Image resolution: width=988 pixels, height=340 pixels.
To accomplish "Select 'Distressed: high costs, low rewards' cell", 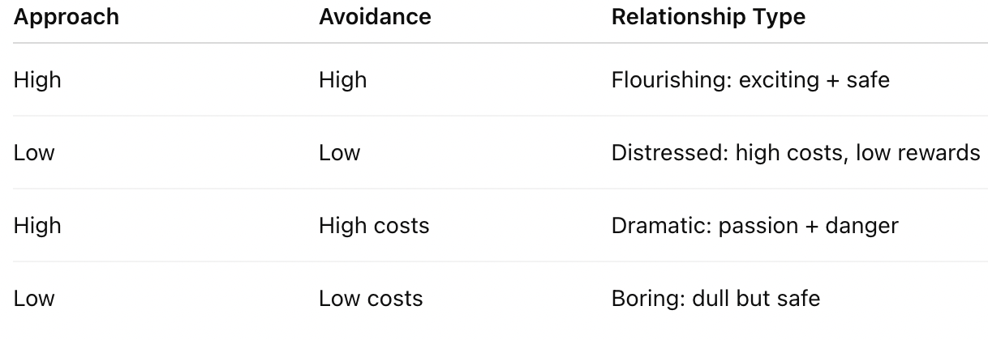I will (x=796, y=153).
